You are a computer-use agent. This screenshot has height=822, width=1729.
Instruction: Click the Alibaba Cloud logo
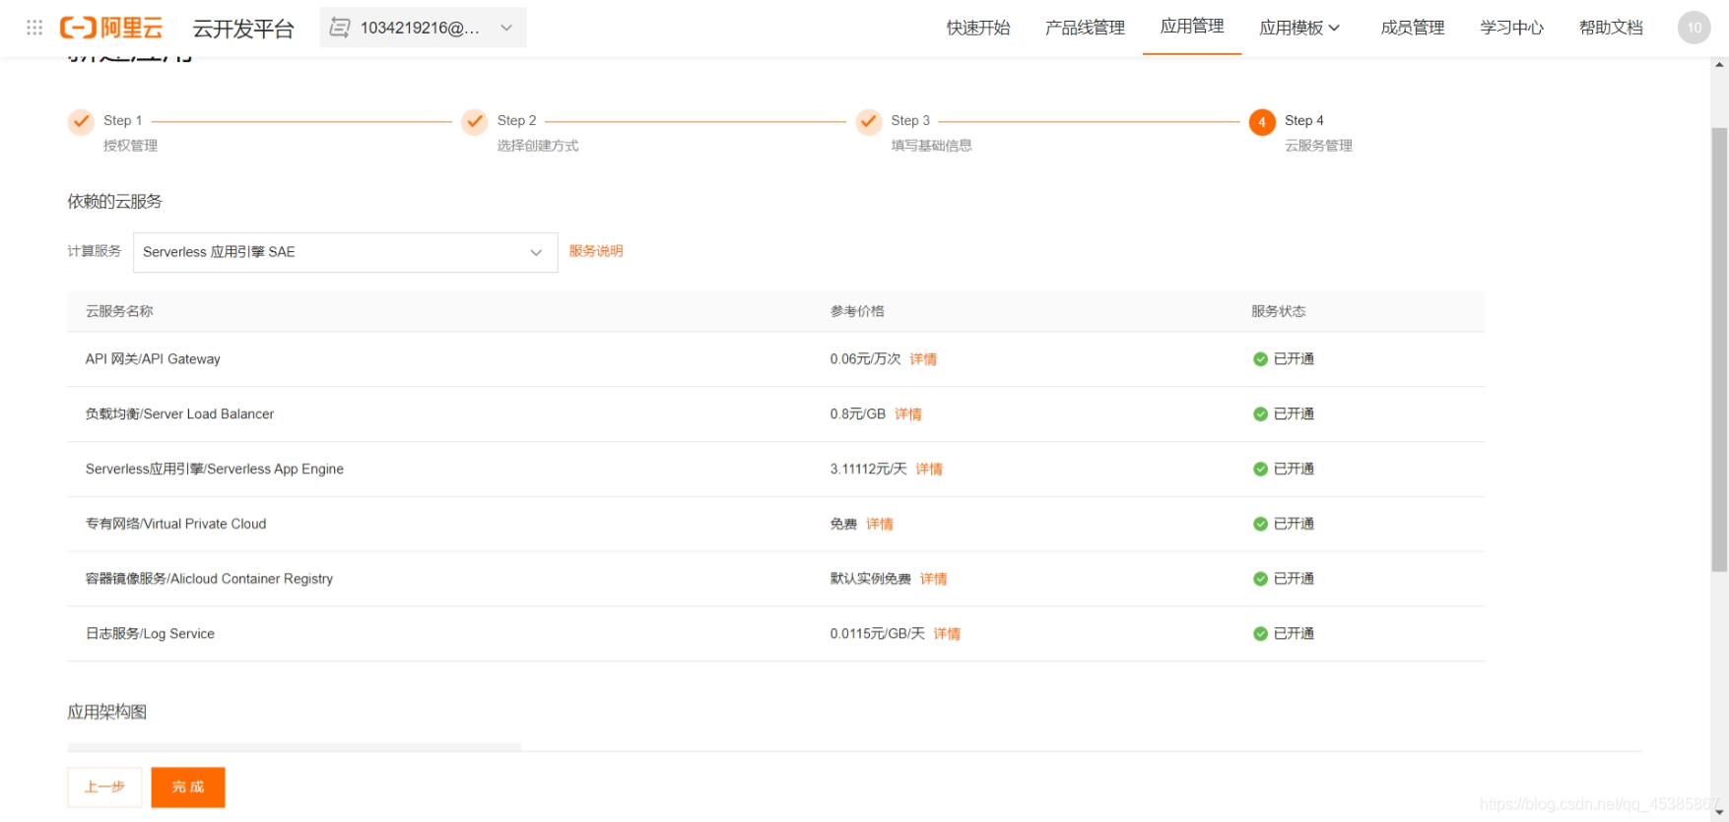click(x=111, y=28)
